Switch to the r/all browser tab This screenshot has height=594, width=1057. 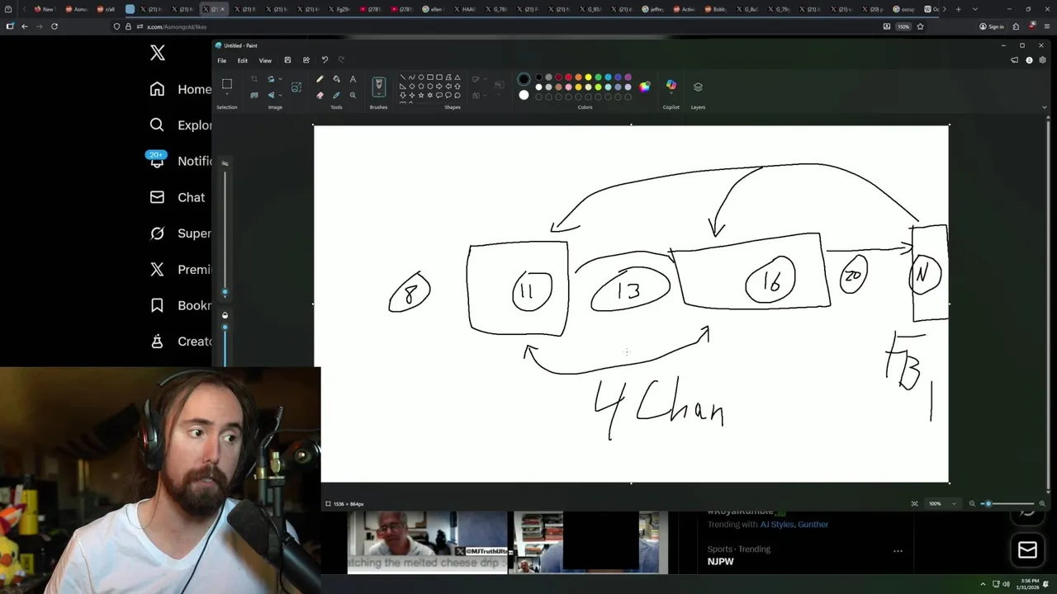(x=106, y=9)
